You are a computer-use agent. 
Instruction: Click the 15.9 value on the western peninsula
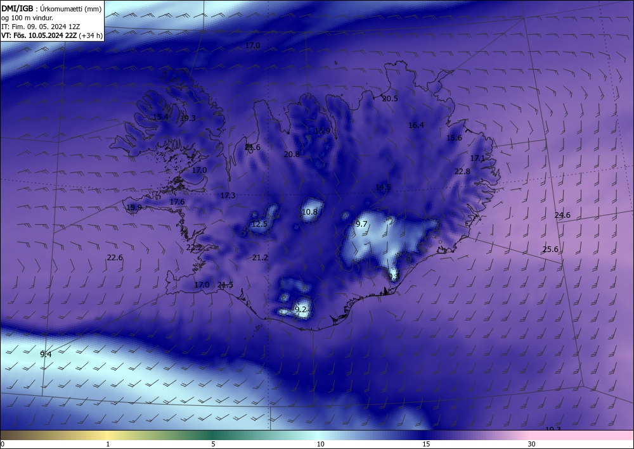134,208
